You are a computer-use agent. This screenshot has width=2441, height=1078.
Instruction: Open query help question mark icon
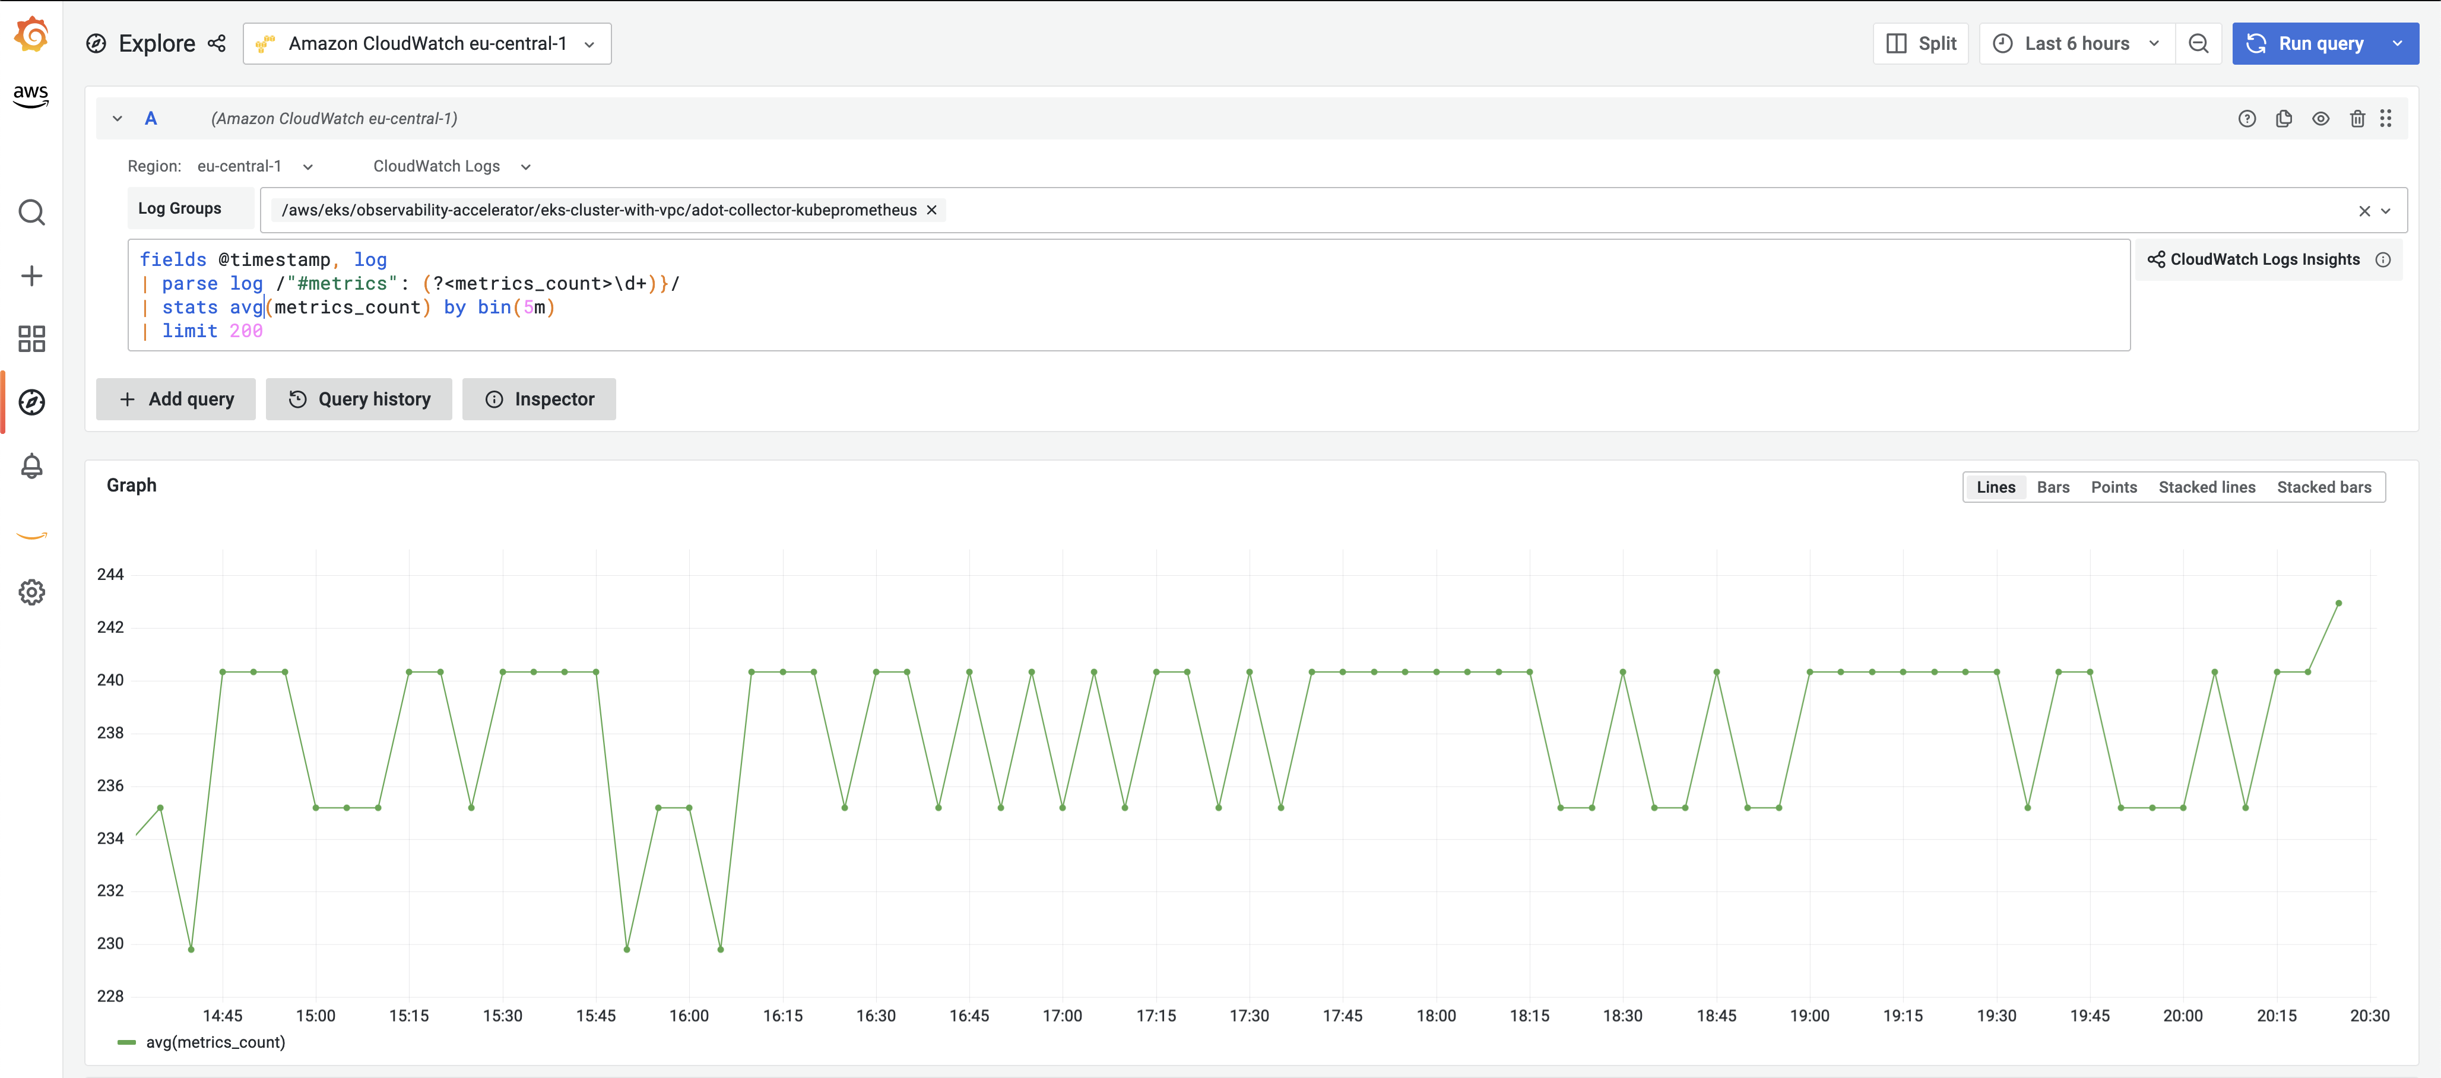pyautogui.click(x=2247, y=118)
